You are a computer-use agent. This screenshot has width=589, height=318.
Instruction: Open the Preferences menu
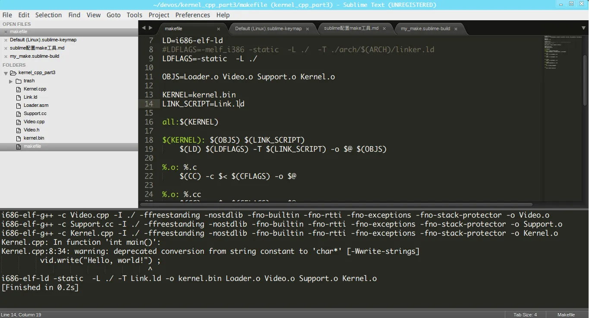click(x=192, y=15)
